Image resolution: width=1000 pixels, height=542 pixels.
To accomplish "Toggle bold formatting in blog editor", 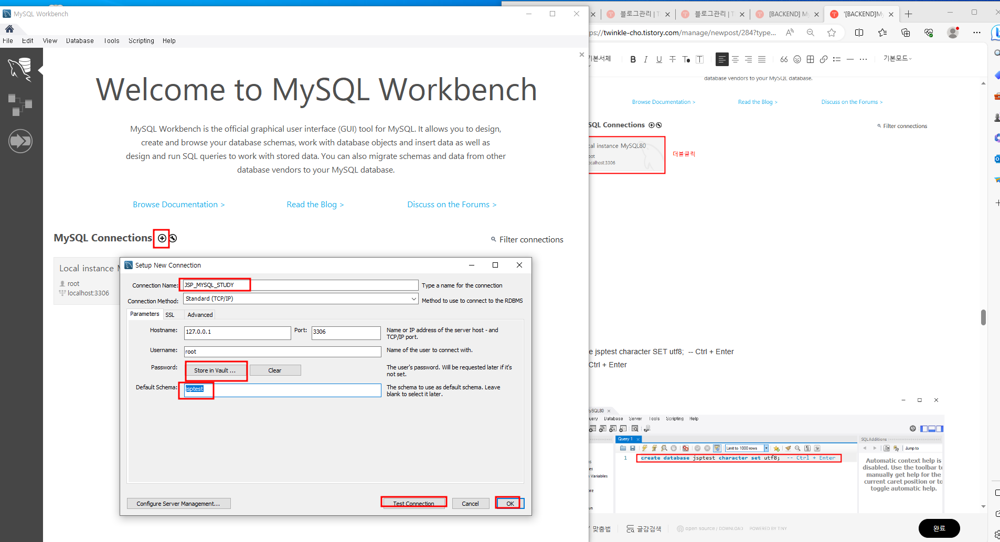I will click(x=633, y=59).
